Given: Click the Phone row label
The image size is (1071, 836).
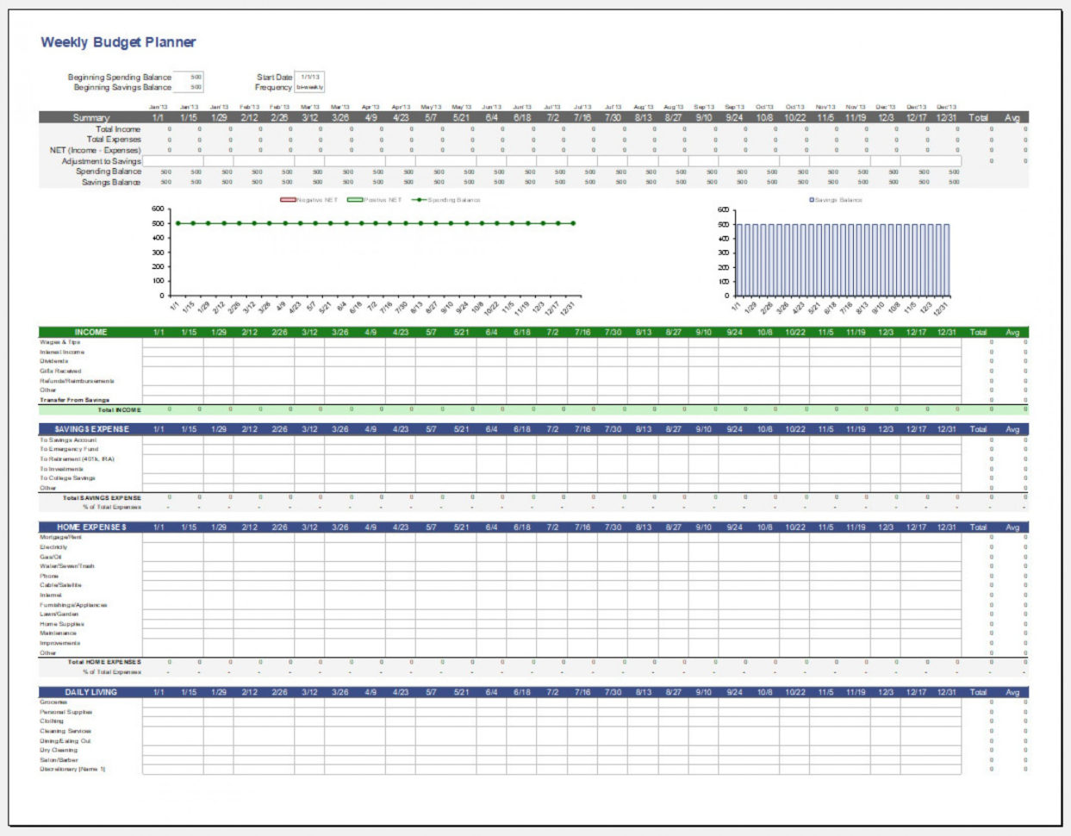Looking at the screenshot, I should pyautogui.click(x=49, y=576).
